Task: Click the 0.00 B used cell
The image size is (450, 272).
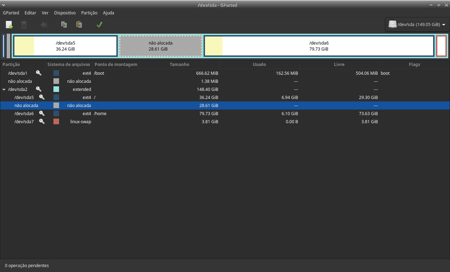Action: (291, 121)
